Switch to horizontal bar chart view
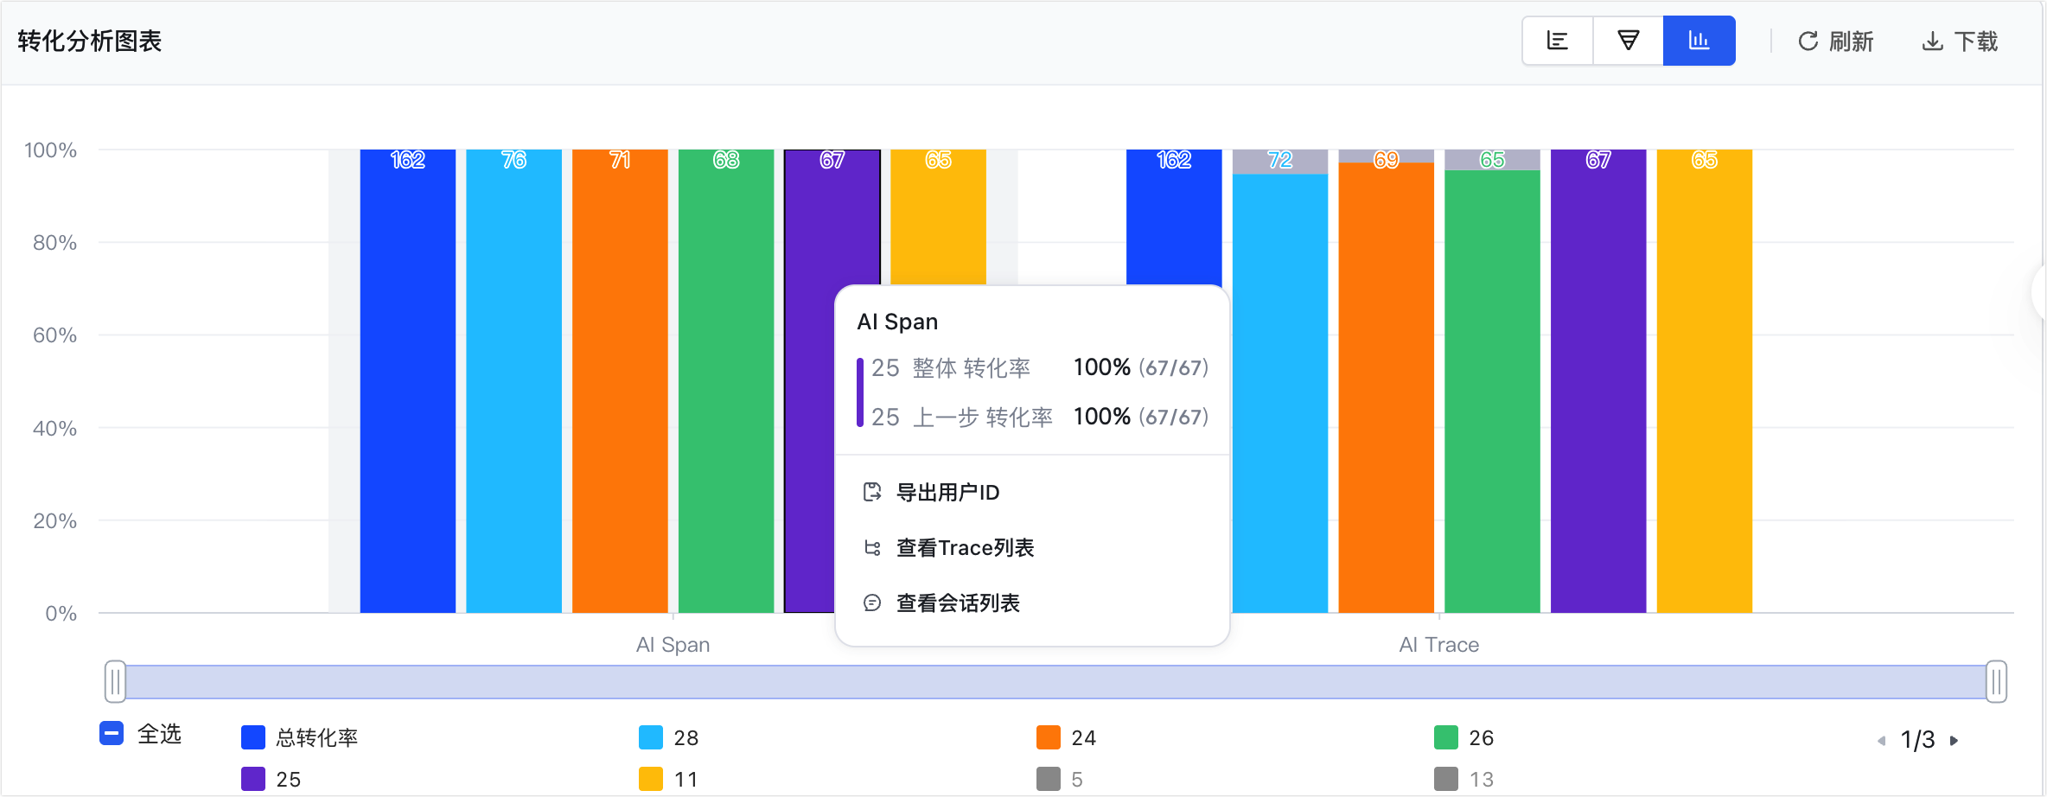Screen dimensions: 2047x797 coord(1558,41)
